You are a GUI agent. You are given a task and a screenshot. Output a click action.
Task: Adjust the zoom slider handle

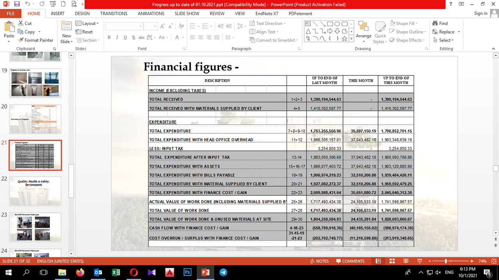(x=446, y=261)
